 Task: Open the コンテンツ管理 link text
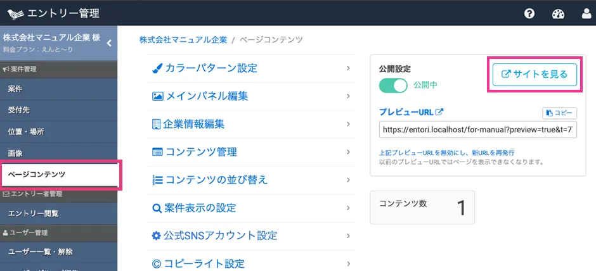[201, 152]
